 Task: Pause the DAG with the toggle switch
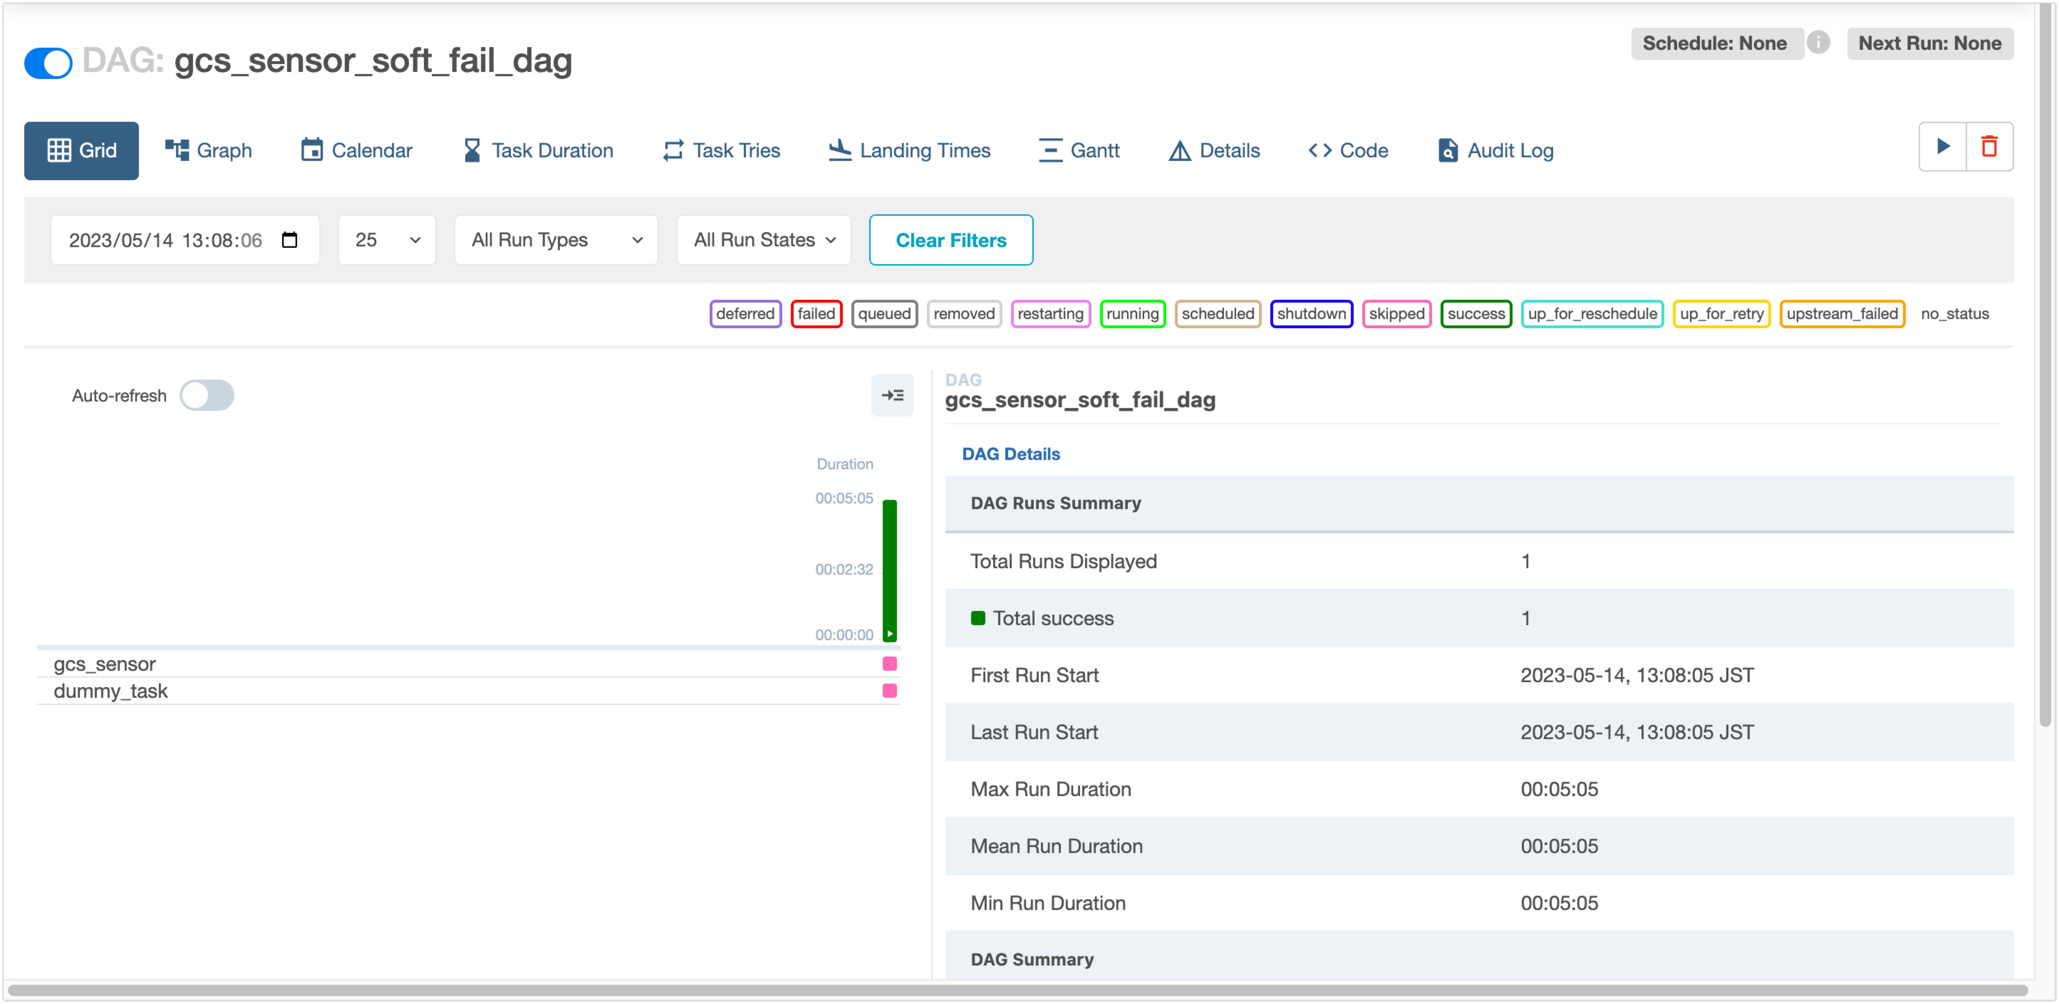[48, 63]
